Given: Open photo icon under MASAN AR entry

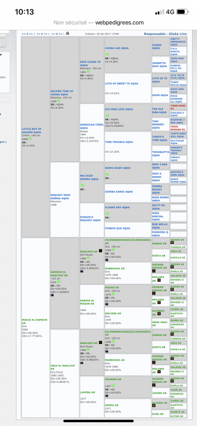Looking at the screenshot, I should point(106,305).
